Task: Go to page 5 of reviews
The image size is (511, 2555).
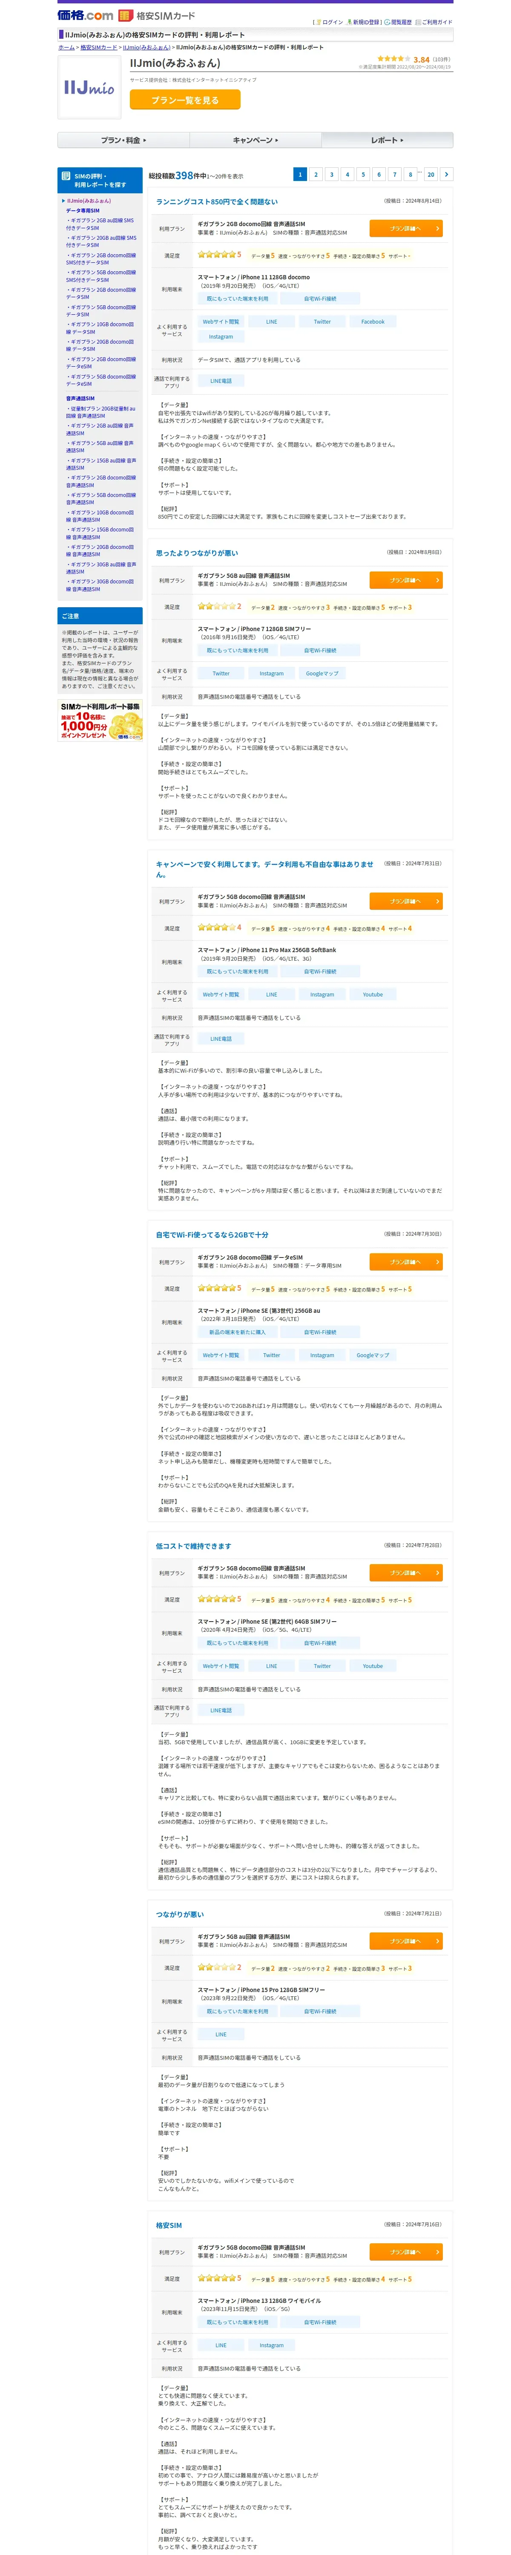Action: point(363,175)
